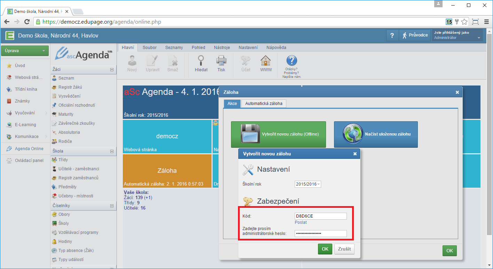The image size is (493, 269).
Task: Collapse the Škola section
Action: [x=112, y=151]
